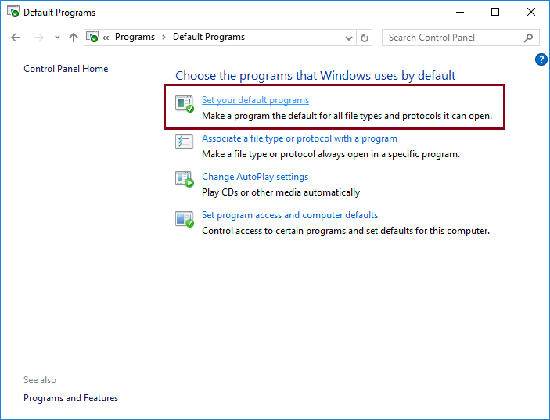Refresh the address bar location
550x420 pixels.
click(365, 38)
